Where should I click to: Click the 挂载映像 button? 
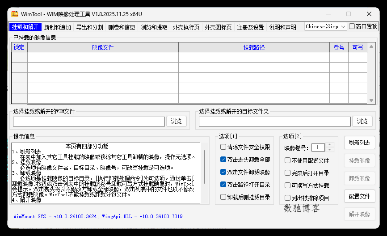click(x=360, y=161)
